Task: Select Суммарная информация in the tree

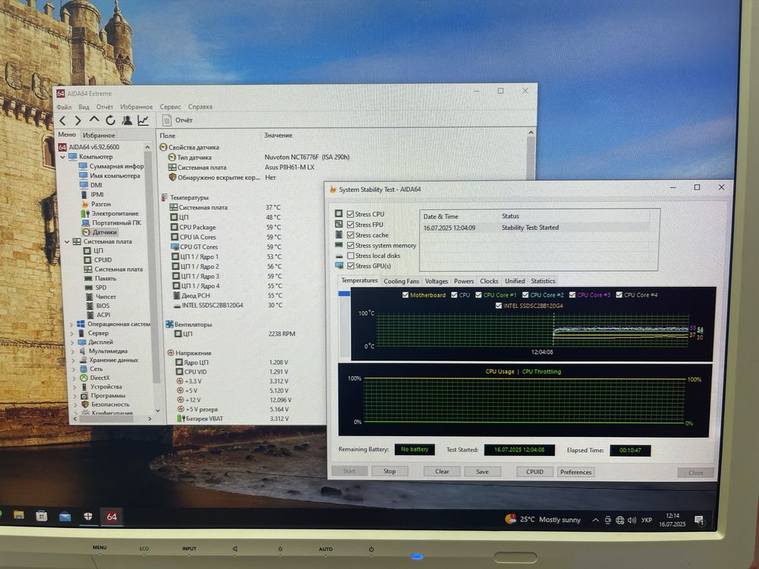Action: pos(112,166)
